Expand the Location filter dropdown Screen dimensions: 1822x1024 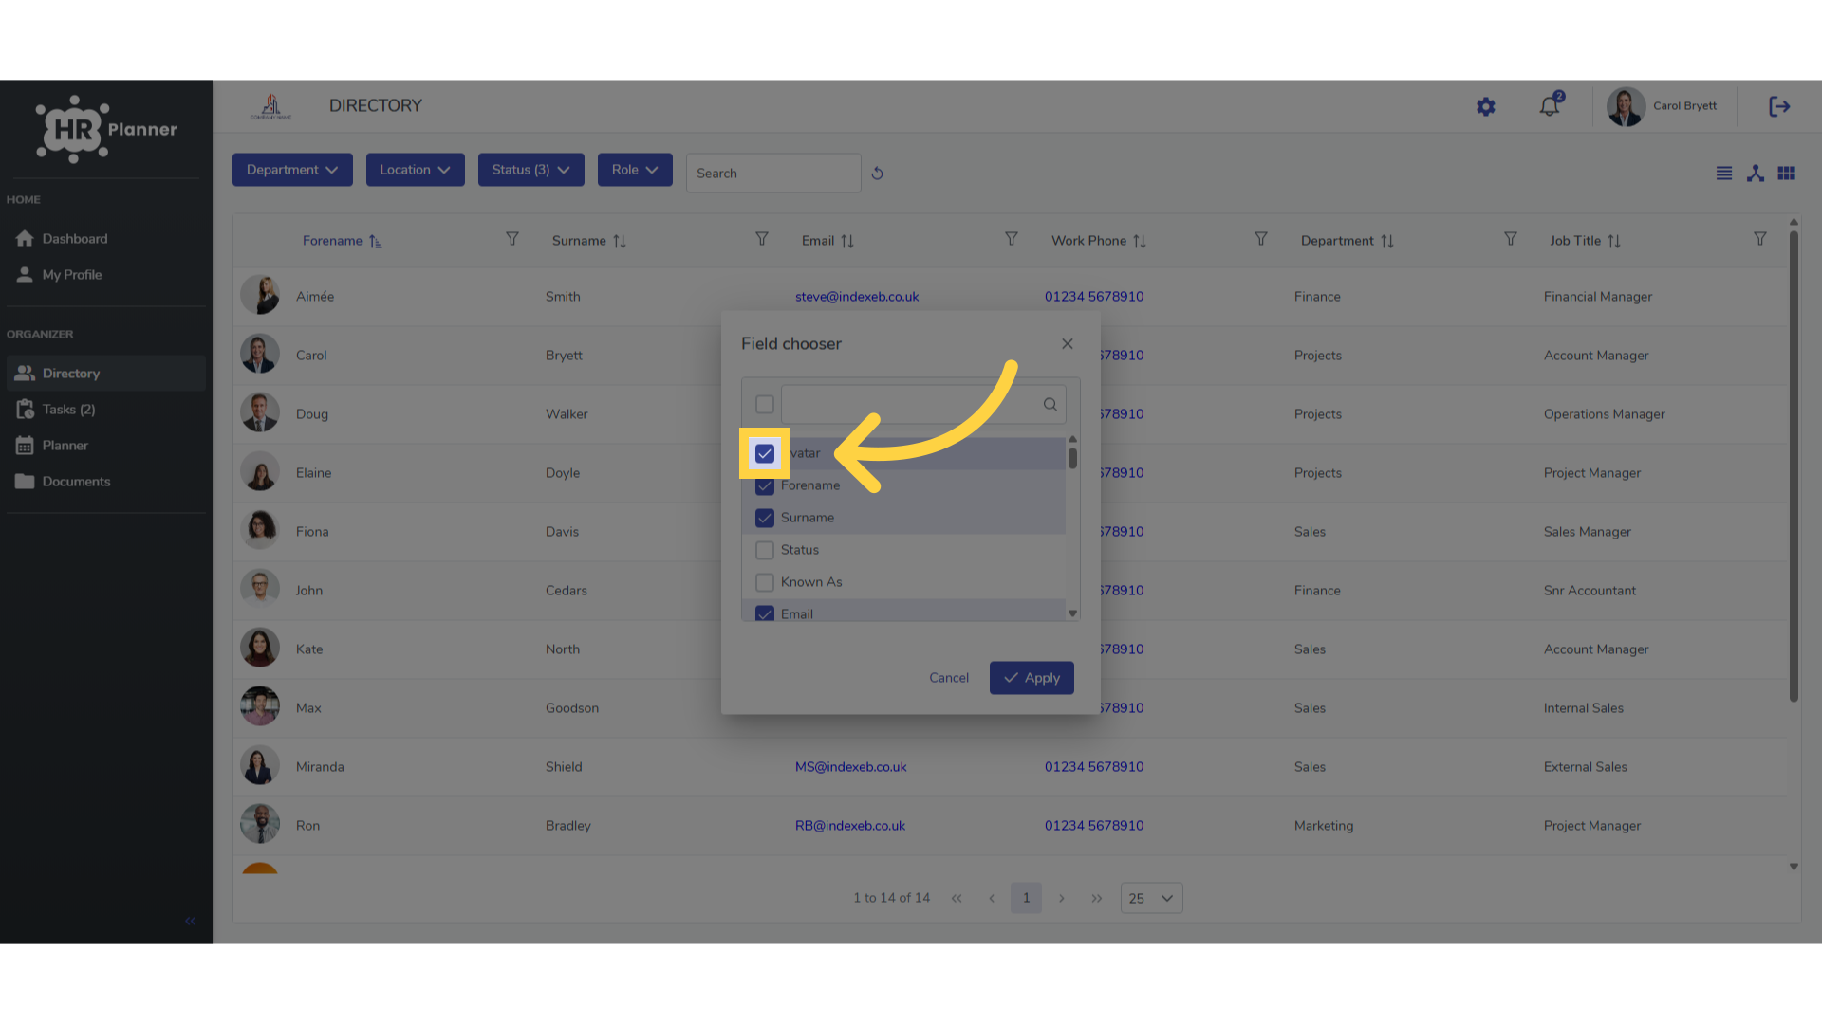click(416, 170)
